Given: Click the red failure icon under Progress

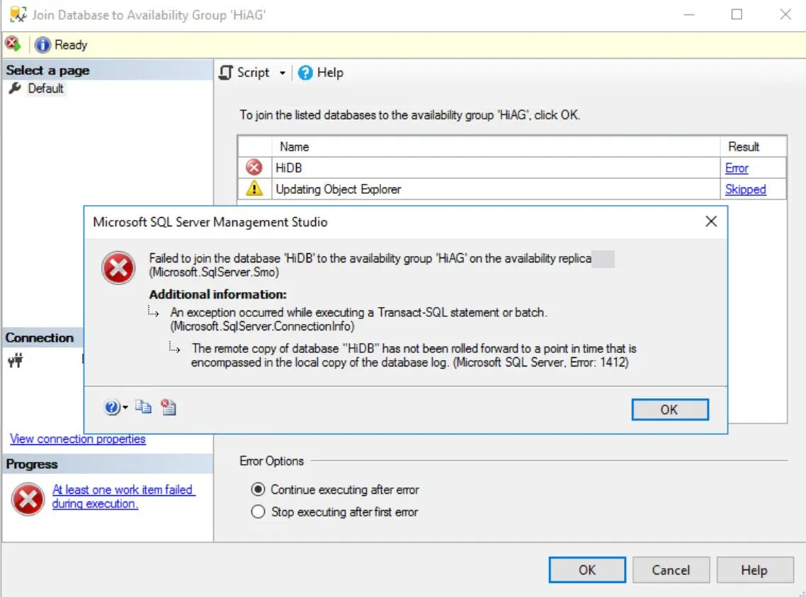Looking at the screenshot, I should [28, 499].
